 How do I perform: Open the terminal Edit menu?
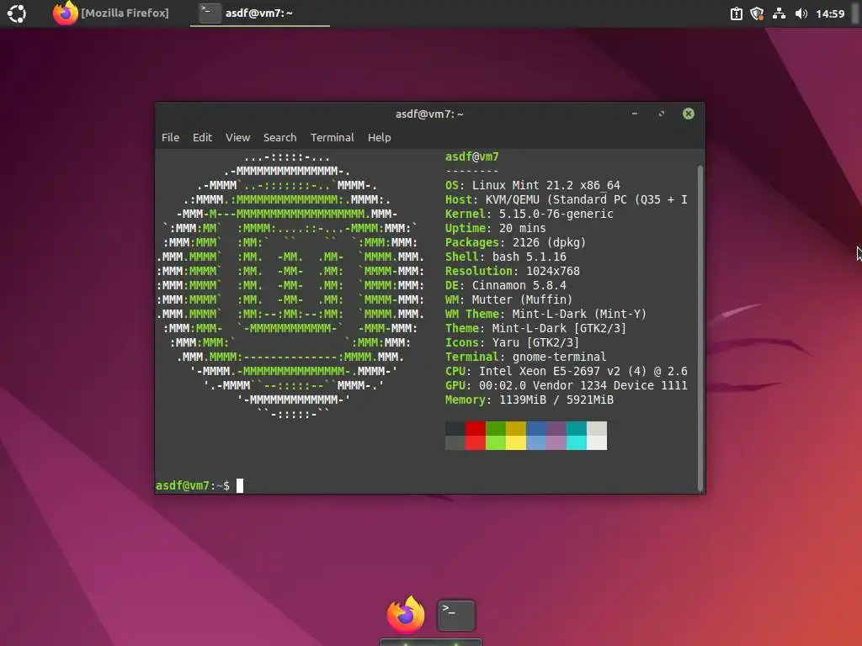click(202, 137)
